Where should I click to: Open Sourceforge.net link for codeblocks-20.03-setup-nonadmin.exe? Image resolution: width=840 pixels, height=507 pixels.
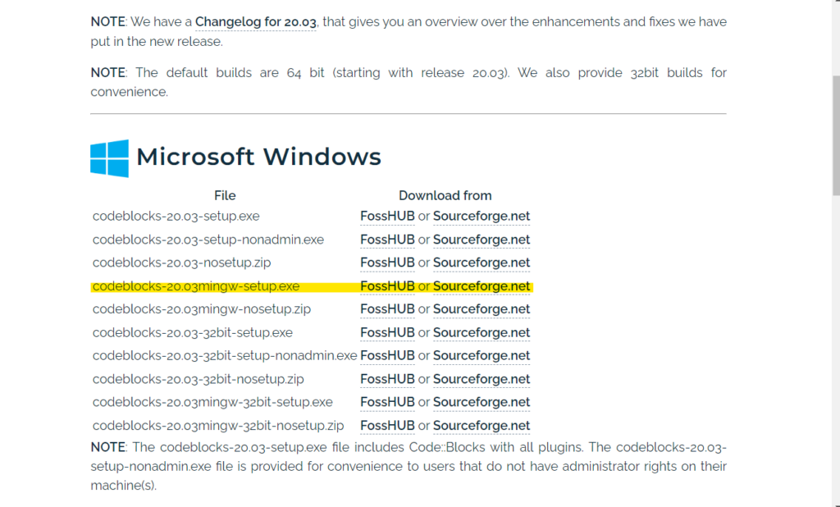[x=482, y=240]
